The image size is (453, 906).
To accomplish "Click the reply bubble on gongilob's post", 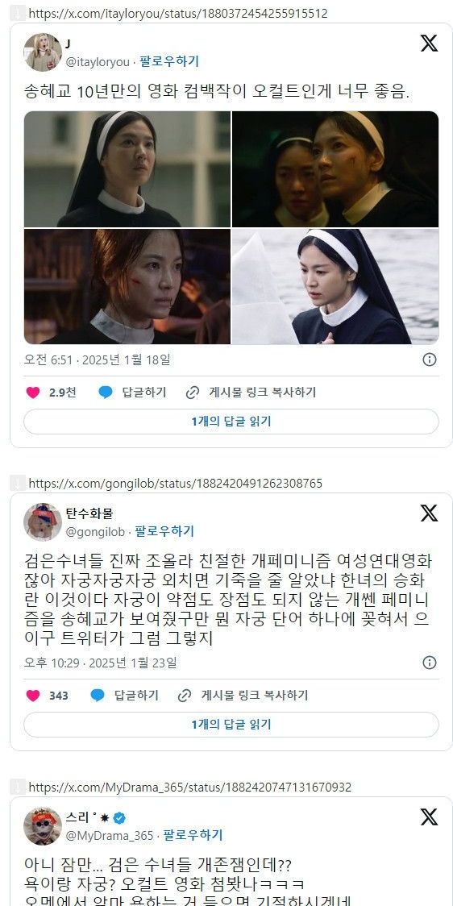I will 98,695.
